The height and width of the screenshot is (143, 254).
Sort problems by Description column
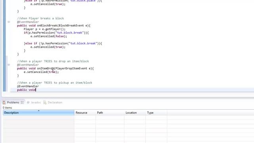[38, 113]
